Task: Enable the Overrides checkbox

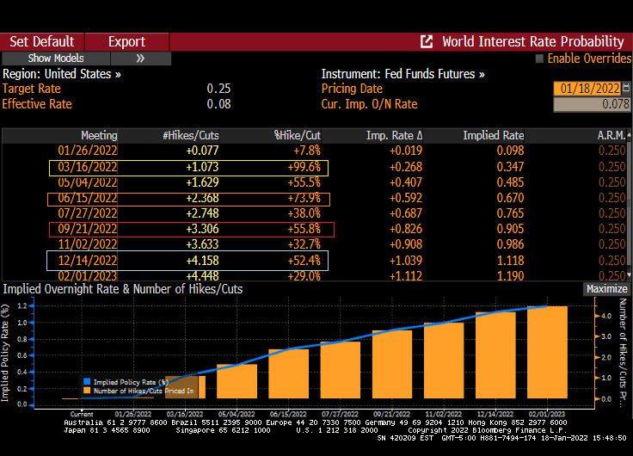Action: click(539, 59)
